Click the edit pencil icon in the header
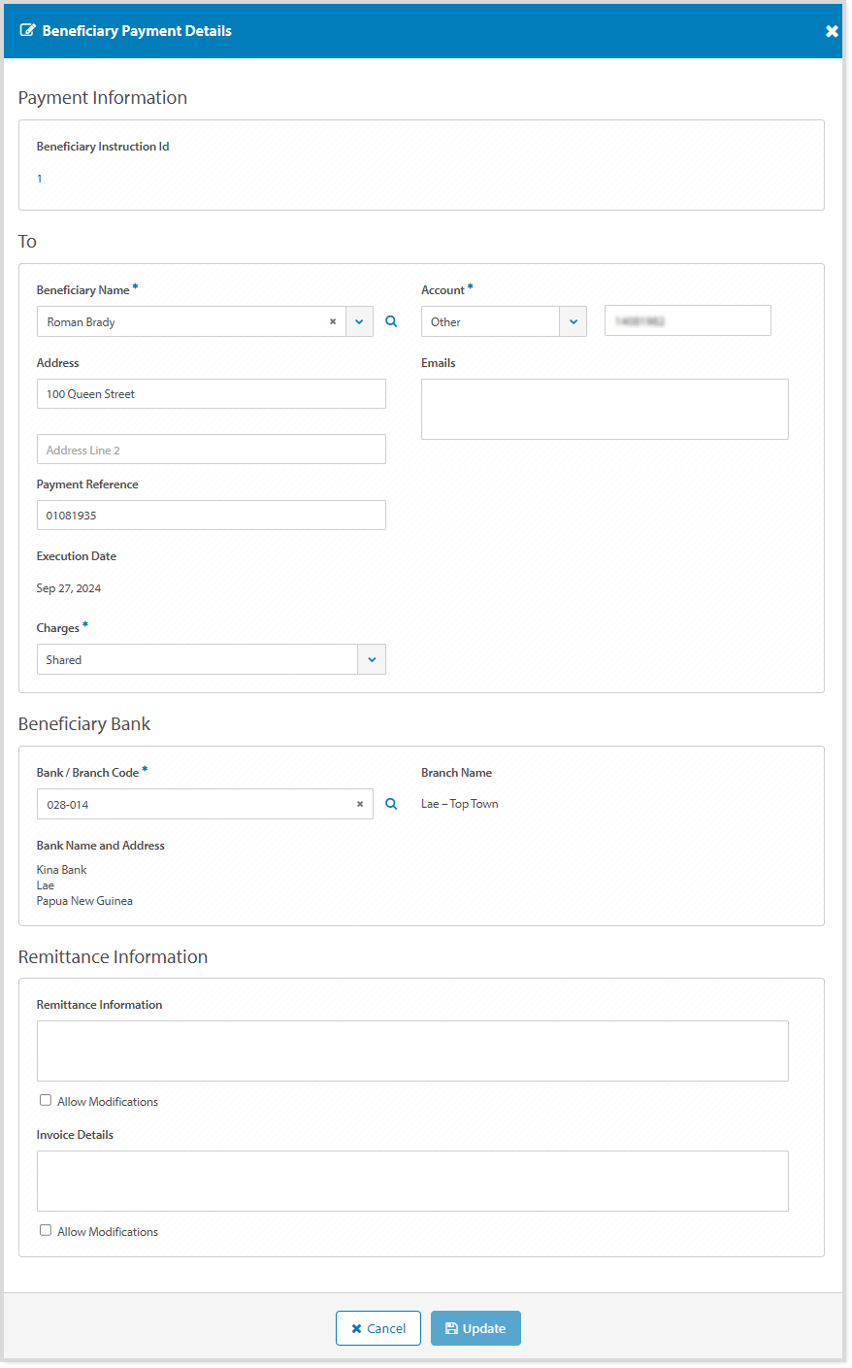Screen dimensions: 852x1368 pos(28,30)
